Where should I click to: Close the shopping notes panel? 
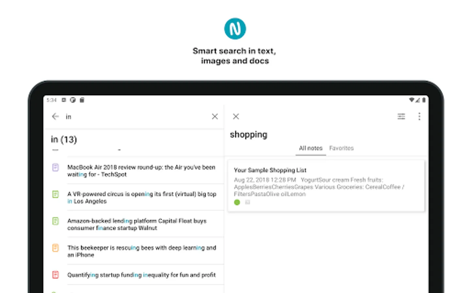tap(236, 117)
